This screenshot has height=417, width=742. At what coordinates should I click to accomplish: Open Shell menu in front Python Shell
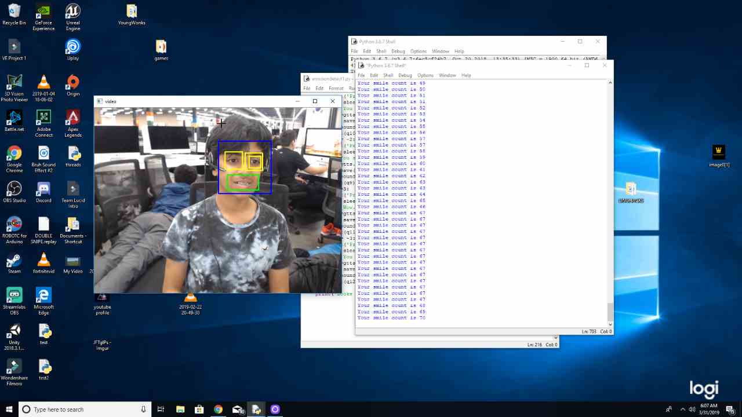[x=388, y=75]
